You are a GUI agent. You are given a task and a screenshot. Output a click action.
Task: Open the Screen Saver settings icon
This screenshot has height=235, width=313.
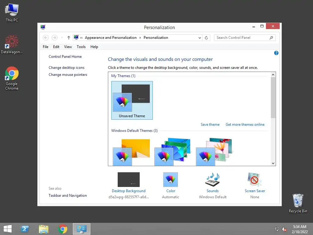coord(255,179)
